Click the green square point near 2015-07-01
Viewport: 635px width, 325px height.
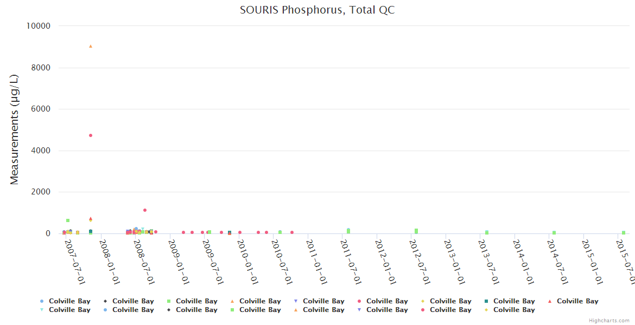click(624, 233)
